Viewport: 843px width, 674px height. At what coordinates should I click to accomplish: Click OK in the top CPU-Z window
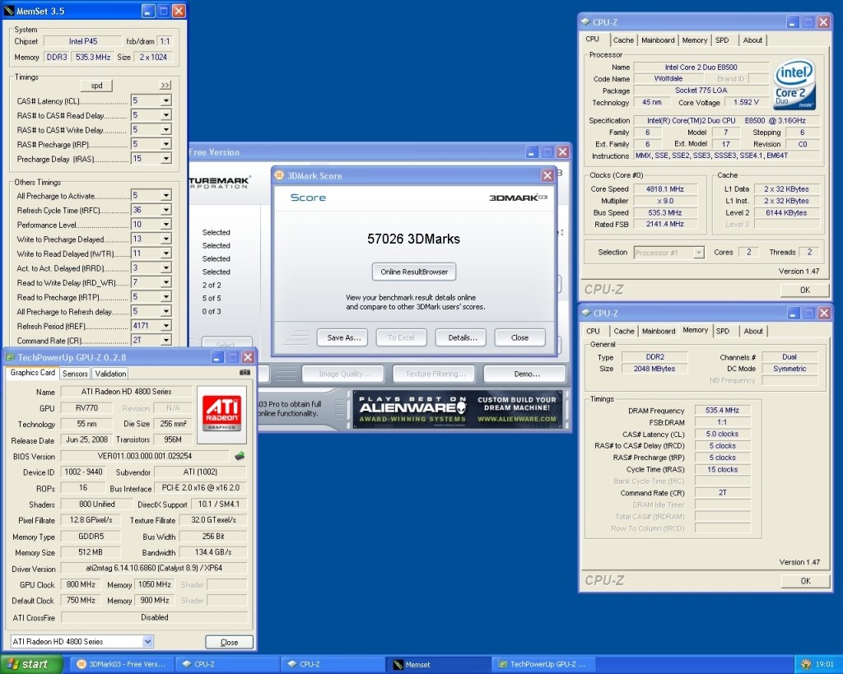tap(805, 290)
